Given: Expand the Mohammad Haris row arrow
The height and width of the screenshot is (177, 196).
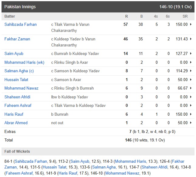Looking at the screenshot, I should pos(191,63).
